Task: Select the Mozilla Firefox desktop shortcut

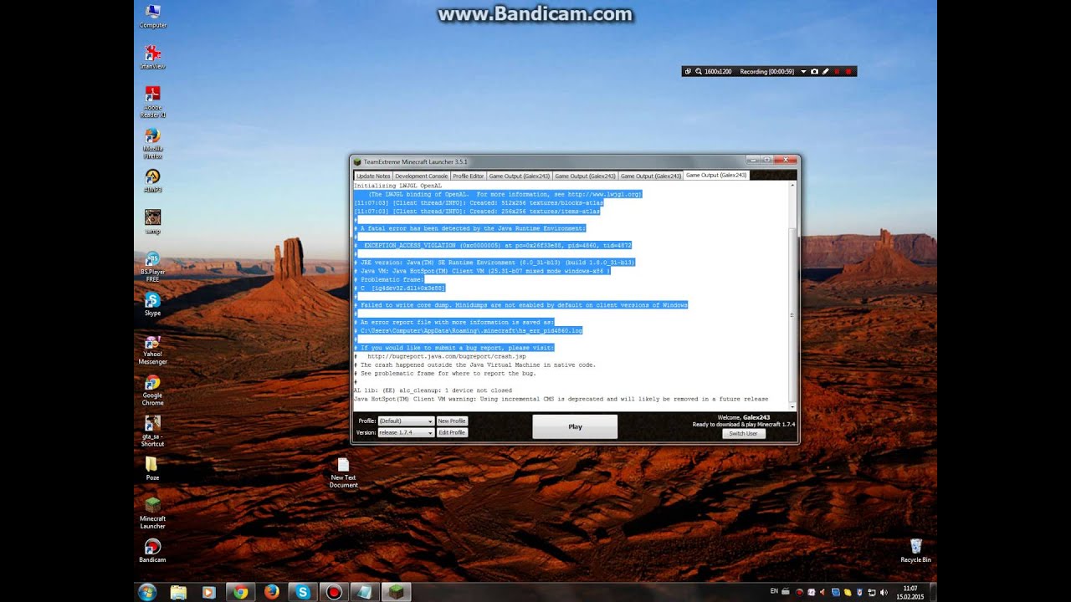Action: (x=152, y=143)
